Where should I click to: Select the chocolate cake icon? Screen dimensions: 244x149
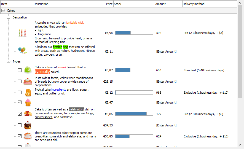[28, 125]
